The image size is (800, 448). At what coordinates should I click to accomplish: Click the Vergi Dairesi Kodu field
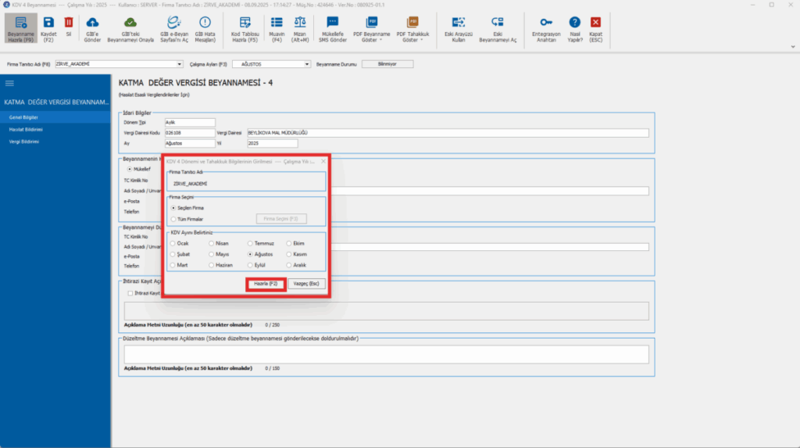click(190, 133)
